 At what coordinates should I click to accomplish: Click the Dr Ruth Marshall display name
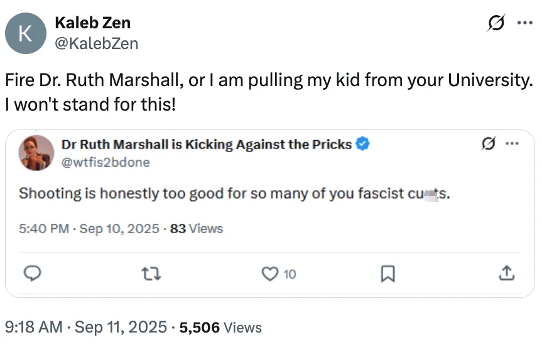click(207, 144)
